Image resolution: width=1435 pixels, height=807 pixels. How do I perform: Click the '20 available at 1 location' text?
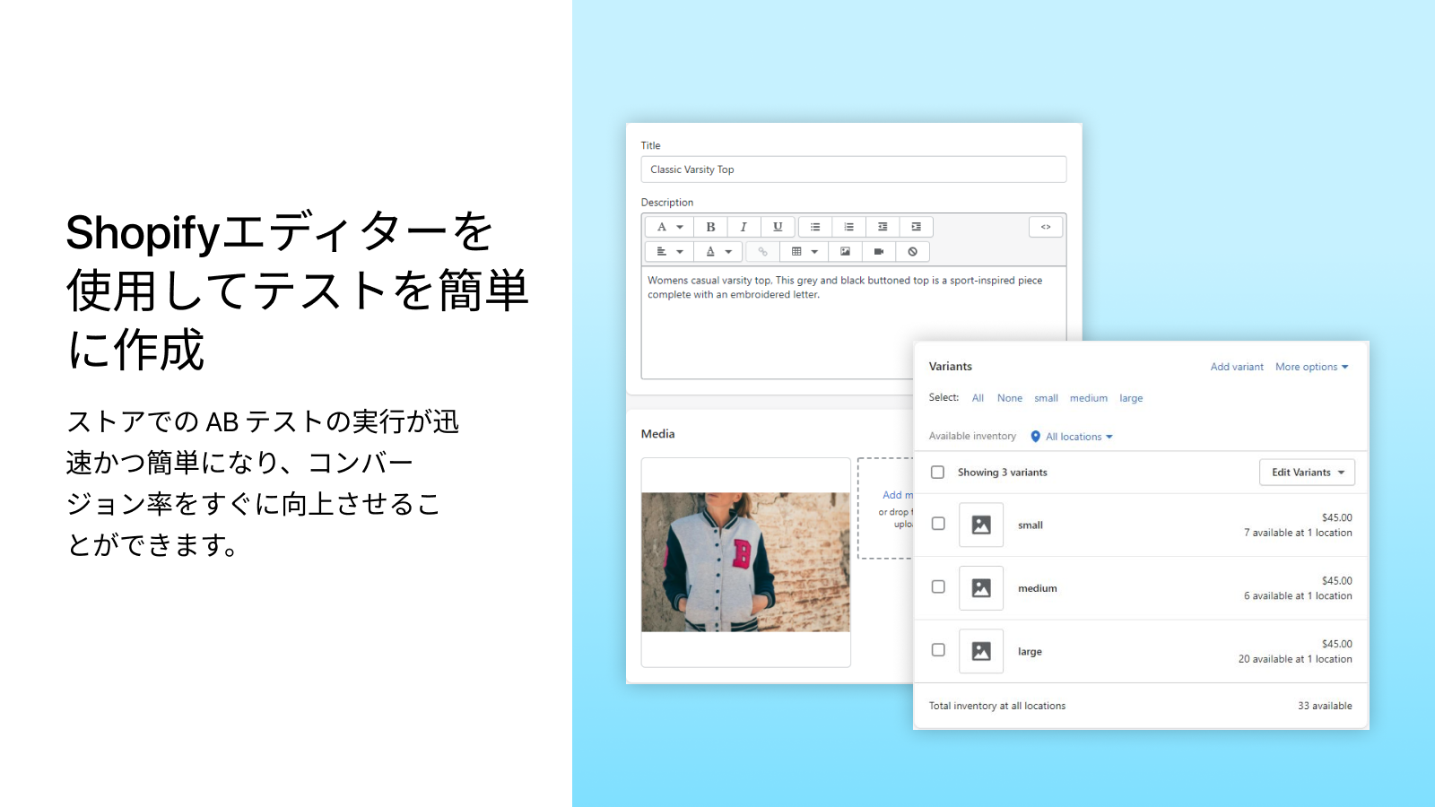point(1295,659)
